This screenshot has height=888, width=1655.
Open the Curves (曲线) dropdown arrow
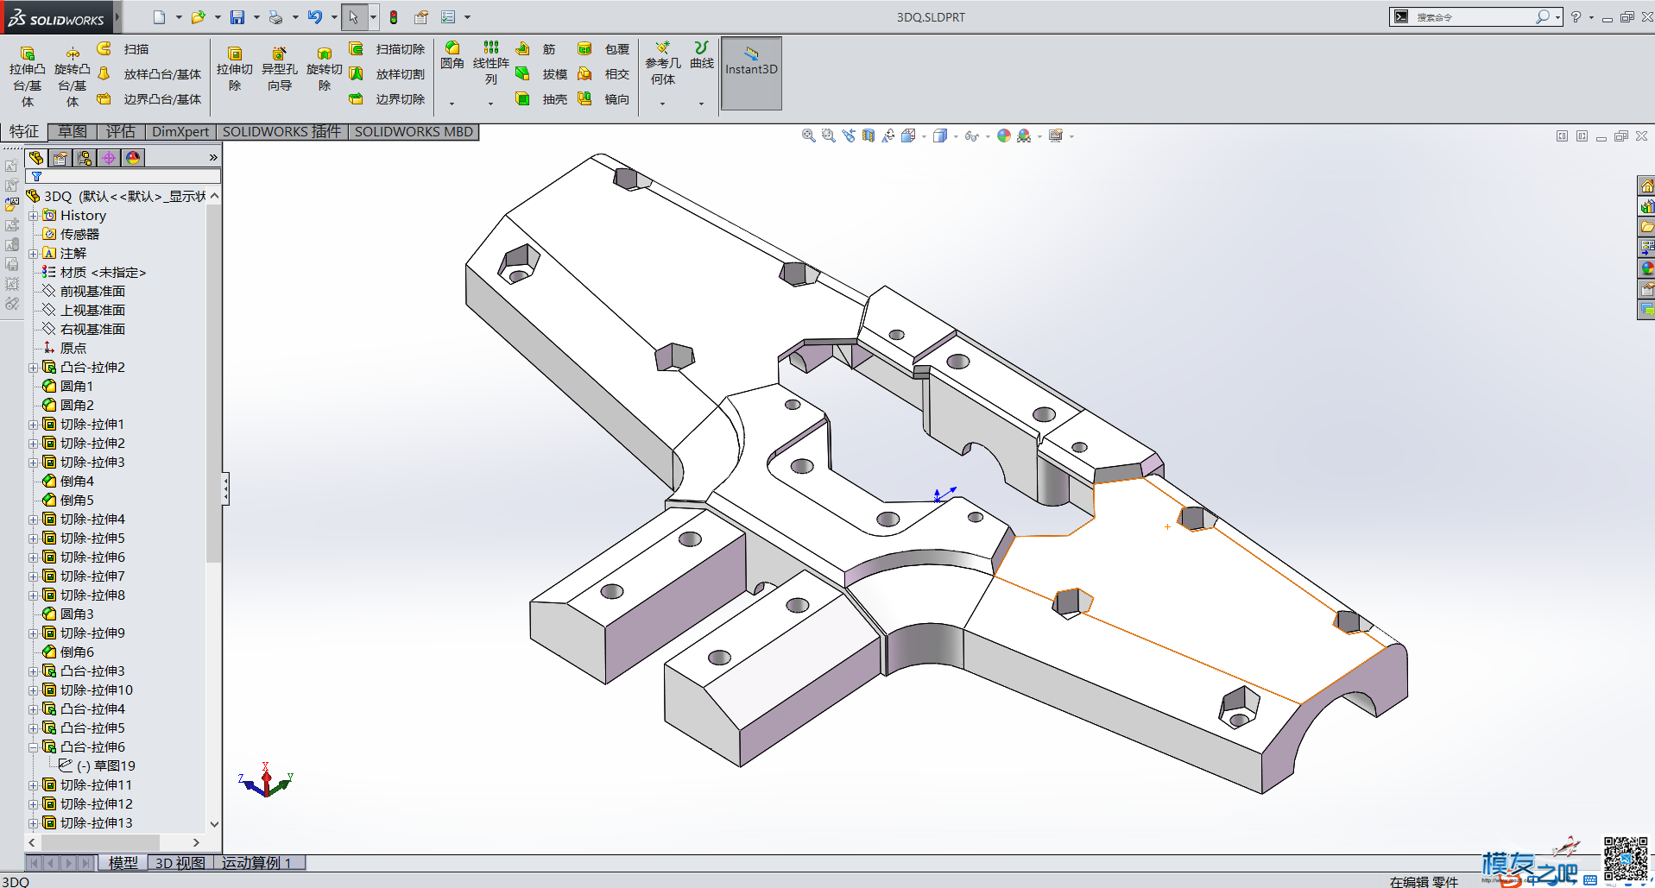tap(701, 104)
